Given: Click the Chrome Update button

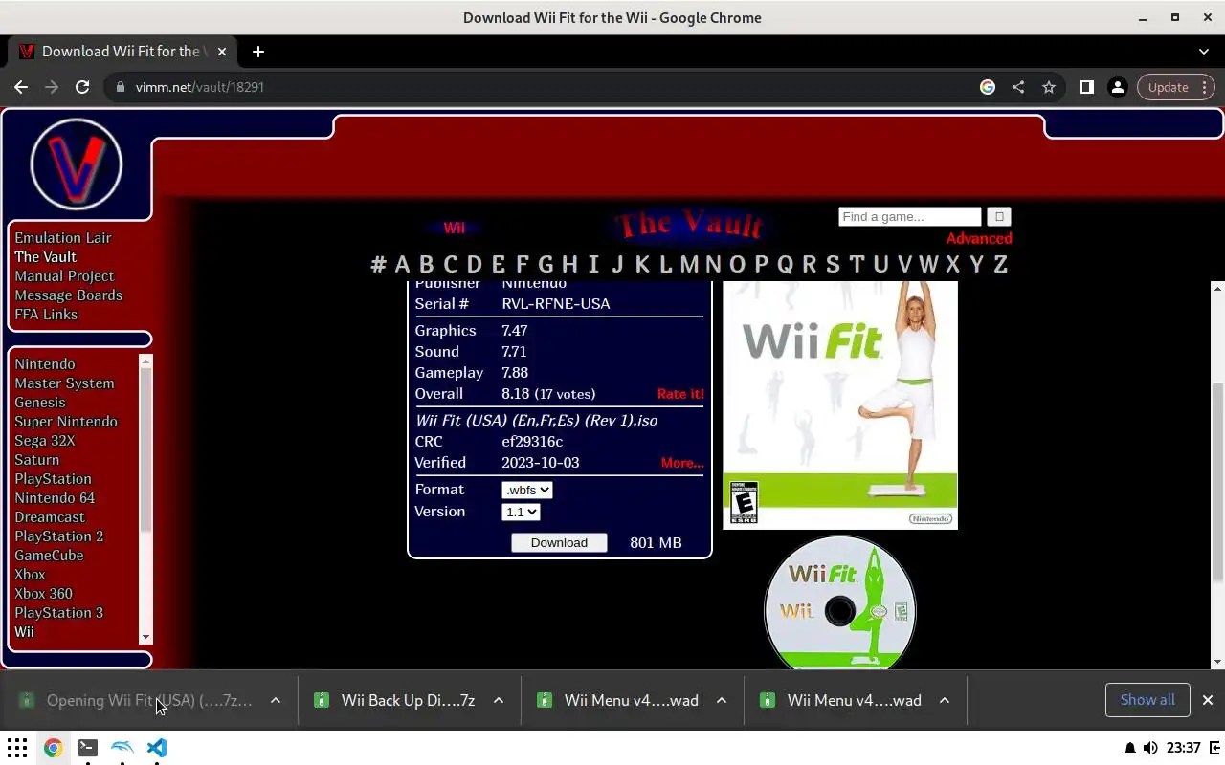Looking at the screenshot, I should click(1169, 87).
